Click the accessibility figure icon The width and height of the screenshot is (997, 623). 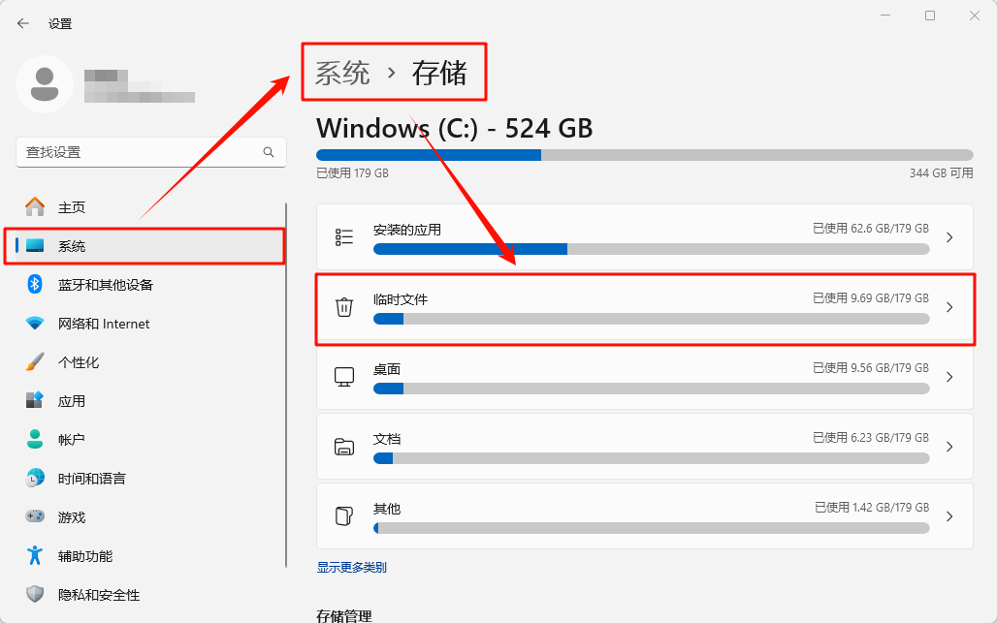(x=35, y=556)
